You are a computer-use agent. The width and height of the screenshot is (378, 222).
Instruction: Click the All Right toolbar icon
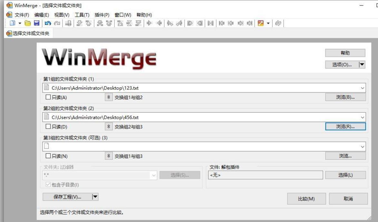190,23
